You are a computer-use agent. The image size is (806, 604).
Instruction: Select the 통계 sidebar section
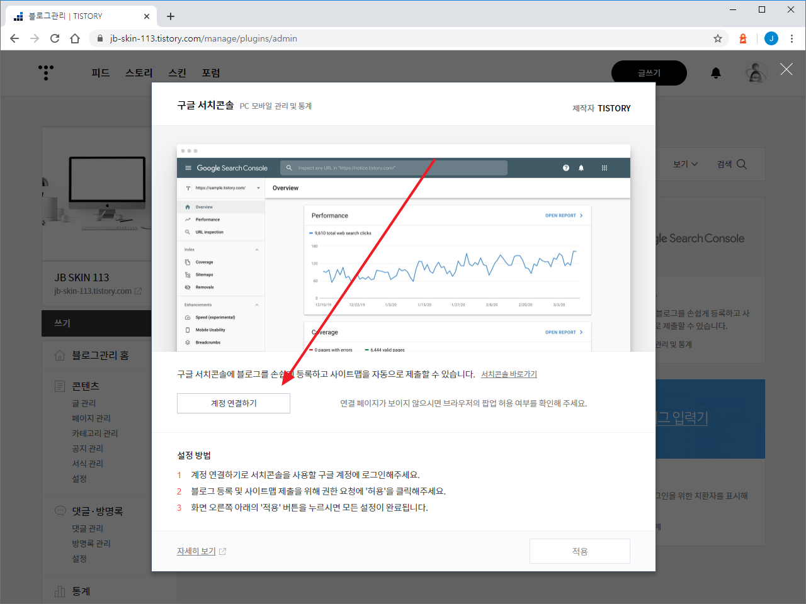(x=81, y=591)
